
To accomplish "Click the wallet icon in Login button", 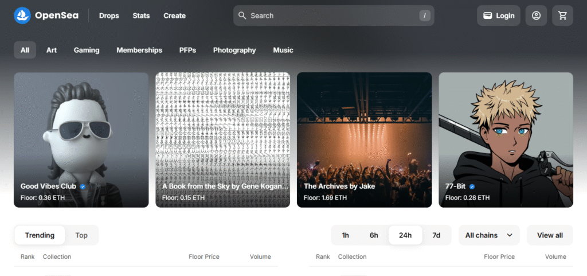I will point(487,15).
